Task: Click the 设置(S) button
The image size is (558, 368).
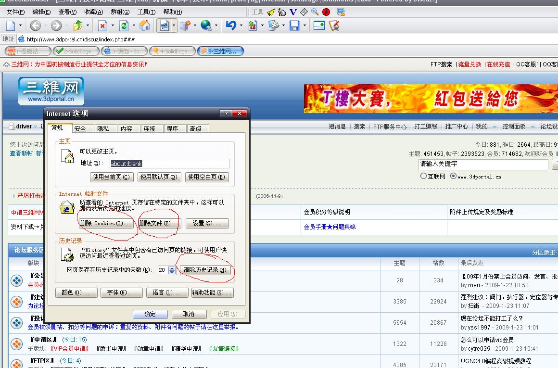Action: [207, 224]
